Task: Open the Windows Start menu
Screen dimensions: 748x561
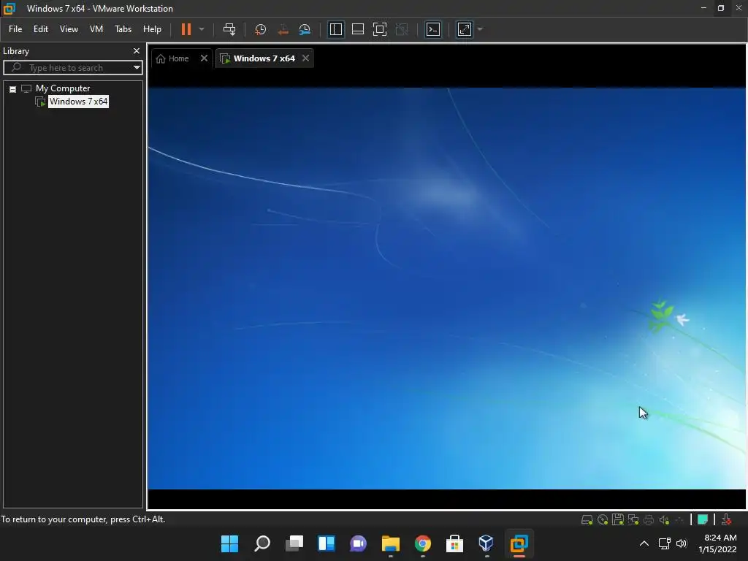Action: coord(229,543)
